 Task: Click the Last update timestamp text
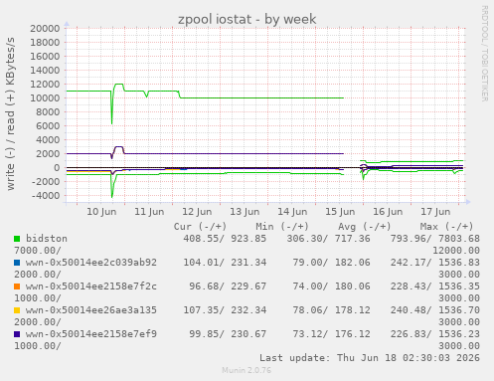point(370,358)
